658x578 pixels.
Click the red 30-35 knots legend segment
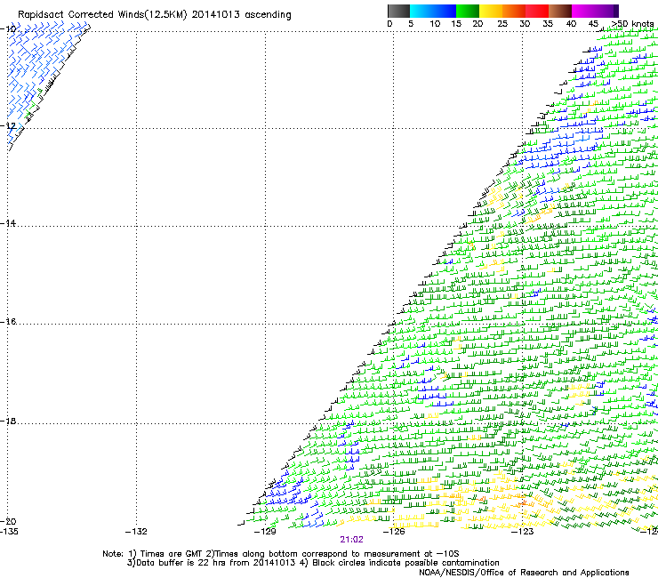coord(537,11)
